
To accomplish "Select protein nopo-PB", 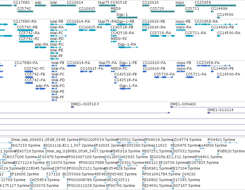I will (x=184, y=63).
